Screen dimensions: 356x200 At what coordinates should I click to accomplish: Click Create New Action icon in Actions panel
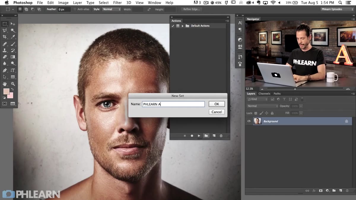click(214, 136)
